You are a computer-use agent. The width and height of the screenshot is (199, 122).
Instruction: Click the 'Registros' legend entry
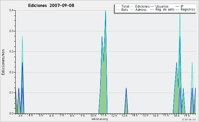185,10
